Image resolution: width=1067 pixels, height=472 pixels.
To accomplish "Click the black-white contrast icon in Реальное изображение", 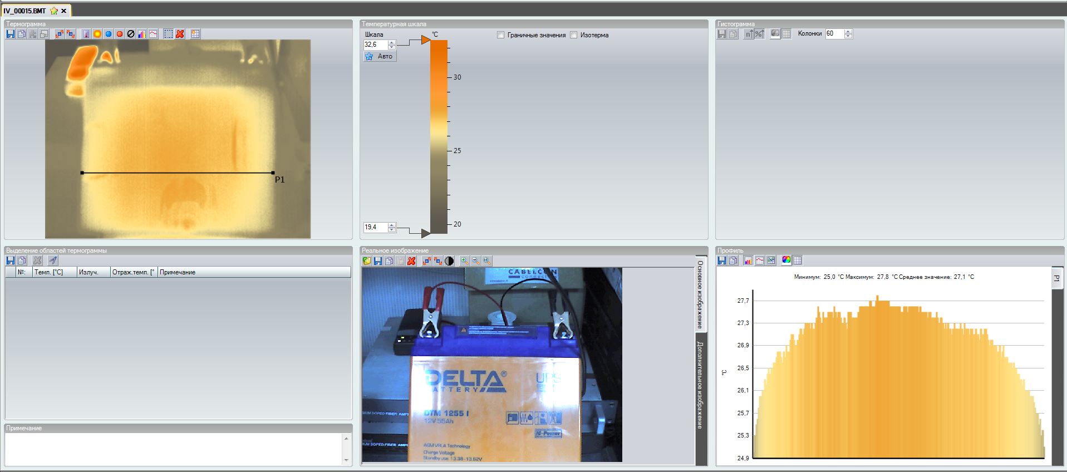I will (x=449, y=260).
